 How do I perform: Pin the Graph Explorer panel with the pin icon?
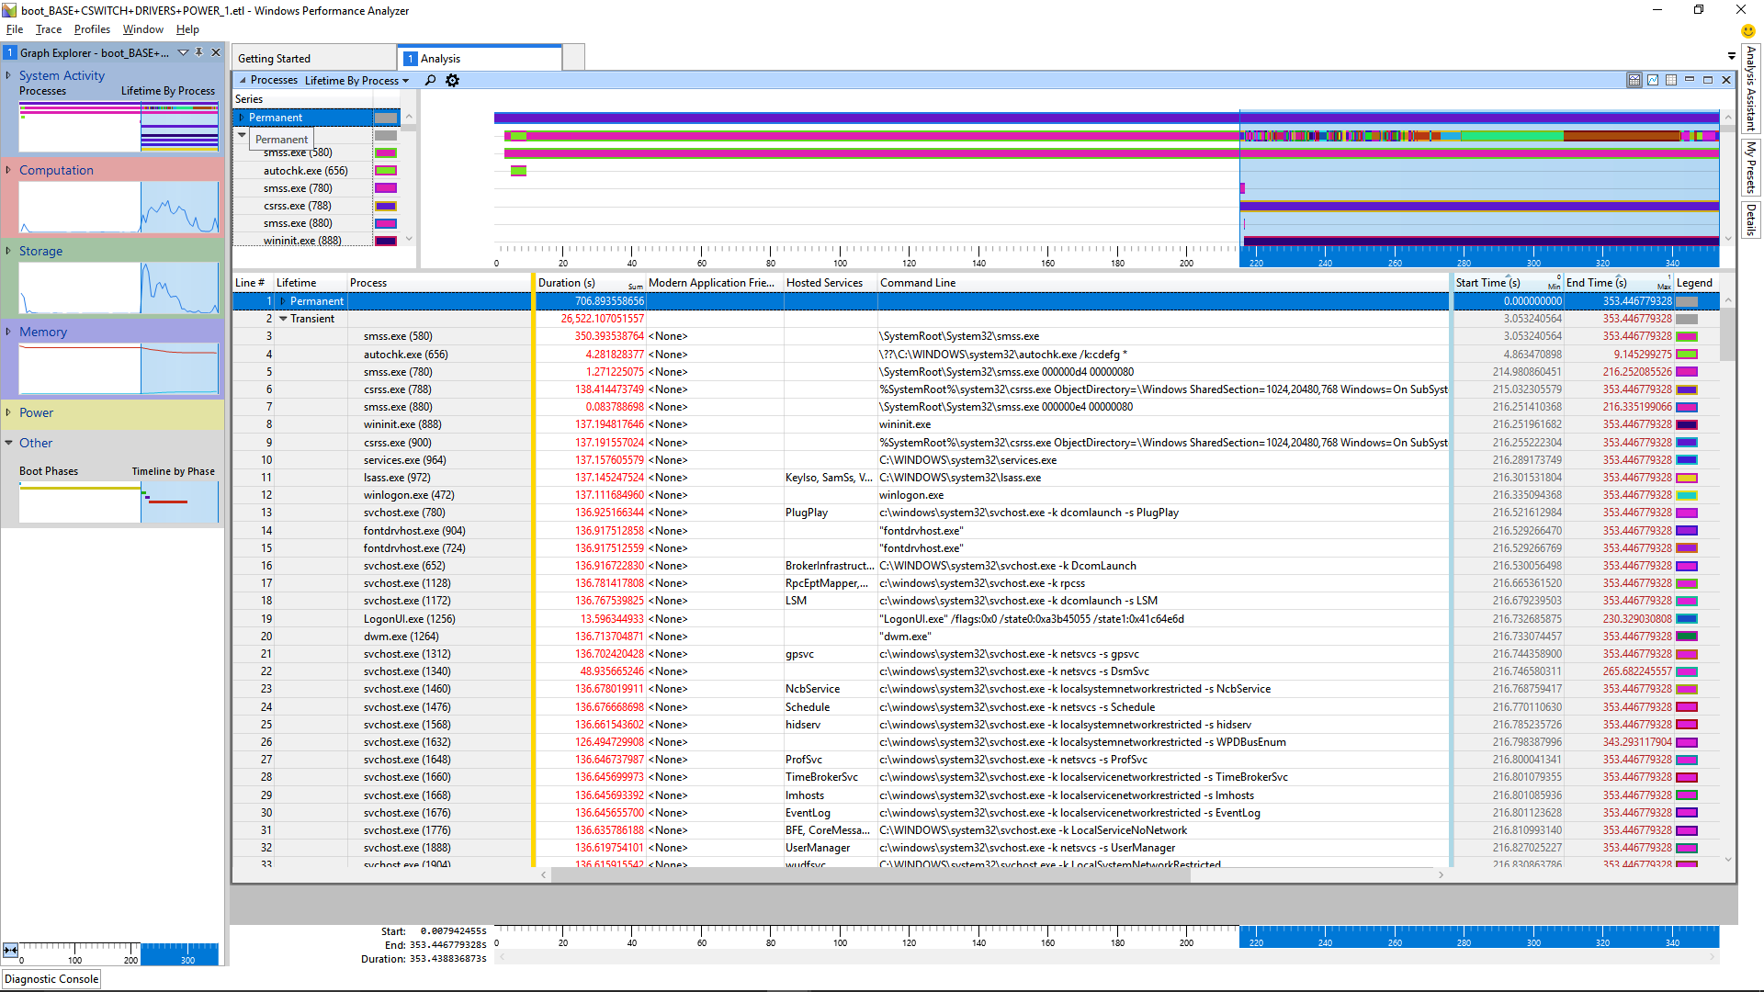point(198,52)
